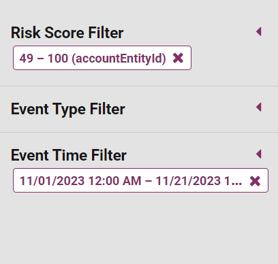
Task: Click the X icon beside accountEntityId
Action: (178, 58)
